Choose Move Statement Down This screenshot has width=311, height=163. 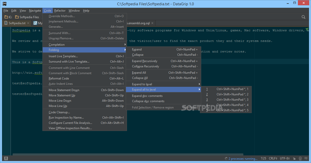[85, 90]
